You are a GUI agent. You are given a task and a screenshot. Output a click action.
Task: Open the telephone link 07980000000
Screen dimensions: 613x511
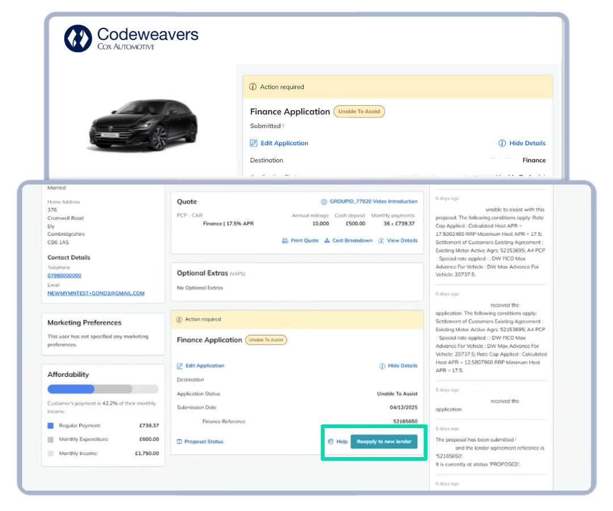[64, 275]
